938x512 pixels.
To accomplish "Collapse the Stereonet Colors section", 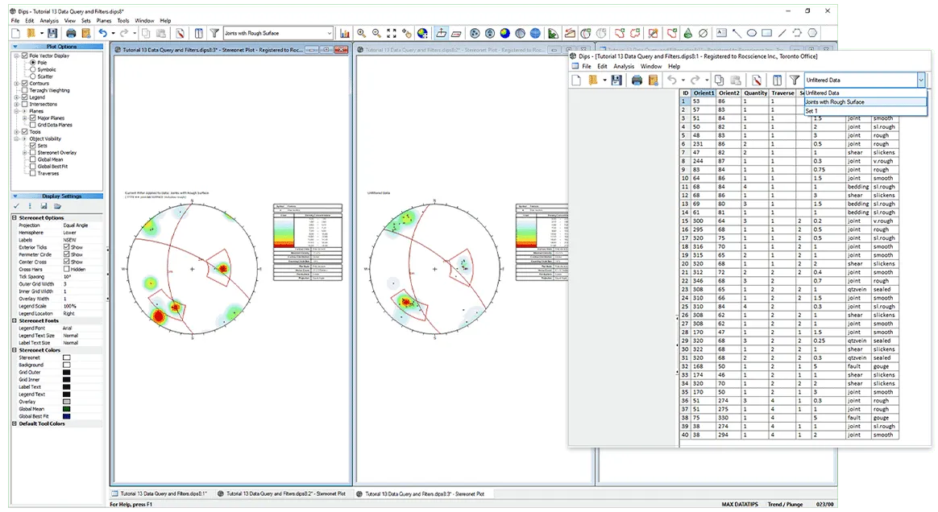I will (15, 350).
